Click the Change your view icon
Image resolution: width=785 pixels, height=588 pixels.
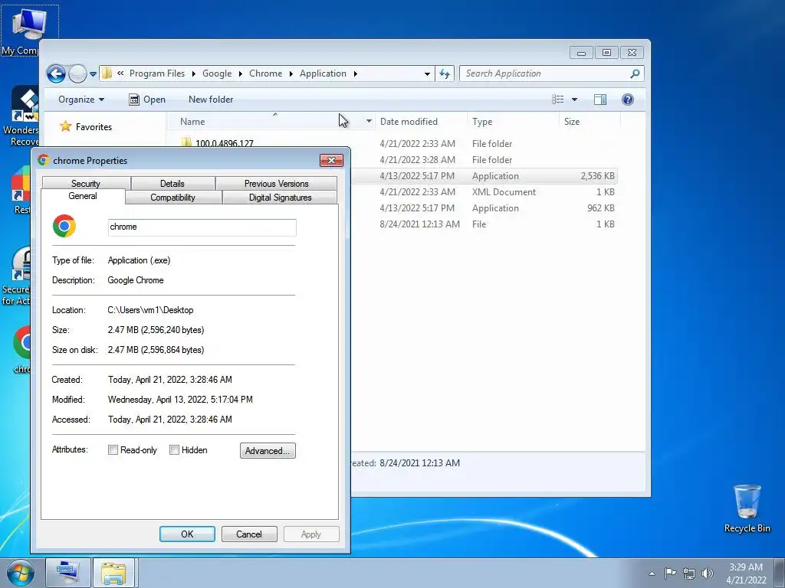[x=558, y=100]
